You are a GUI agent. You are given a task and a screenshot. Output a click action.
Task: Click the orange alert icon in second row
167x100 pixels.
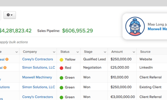(x=5, y=68)
